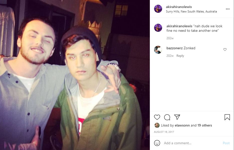Open bazzonerz profile avatar
The width and height of the screenshot is (234, 150).
(x=158, y=50)
